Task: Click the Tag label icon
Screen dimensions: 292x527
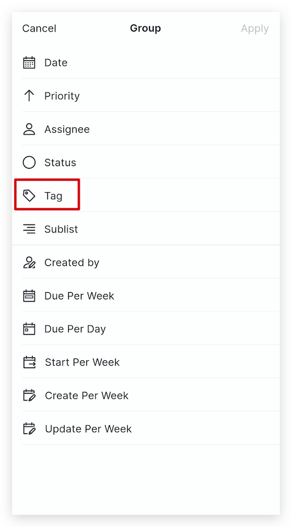Action: pyautogui.click(x=29, y=195)
